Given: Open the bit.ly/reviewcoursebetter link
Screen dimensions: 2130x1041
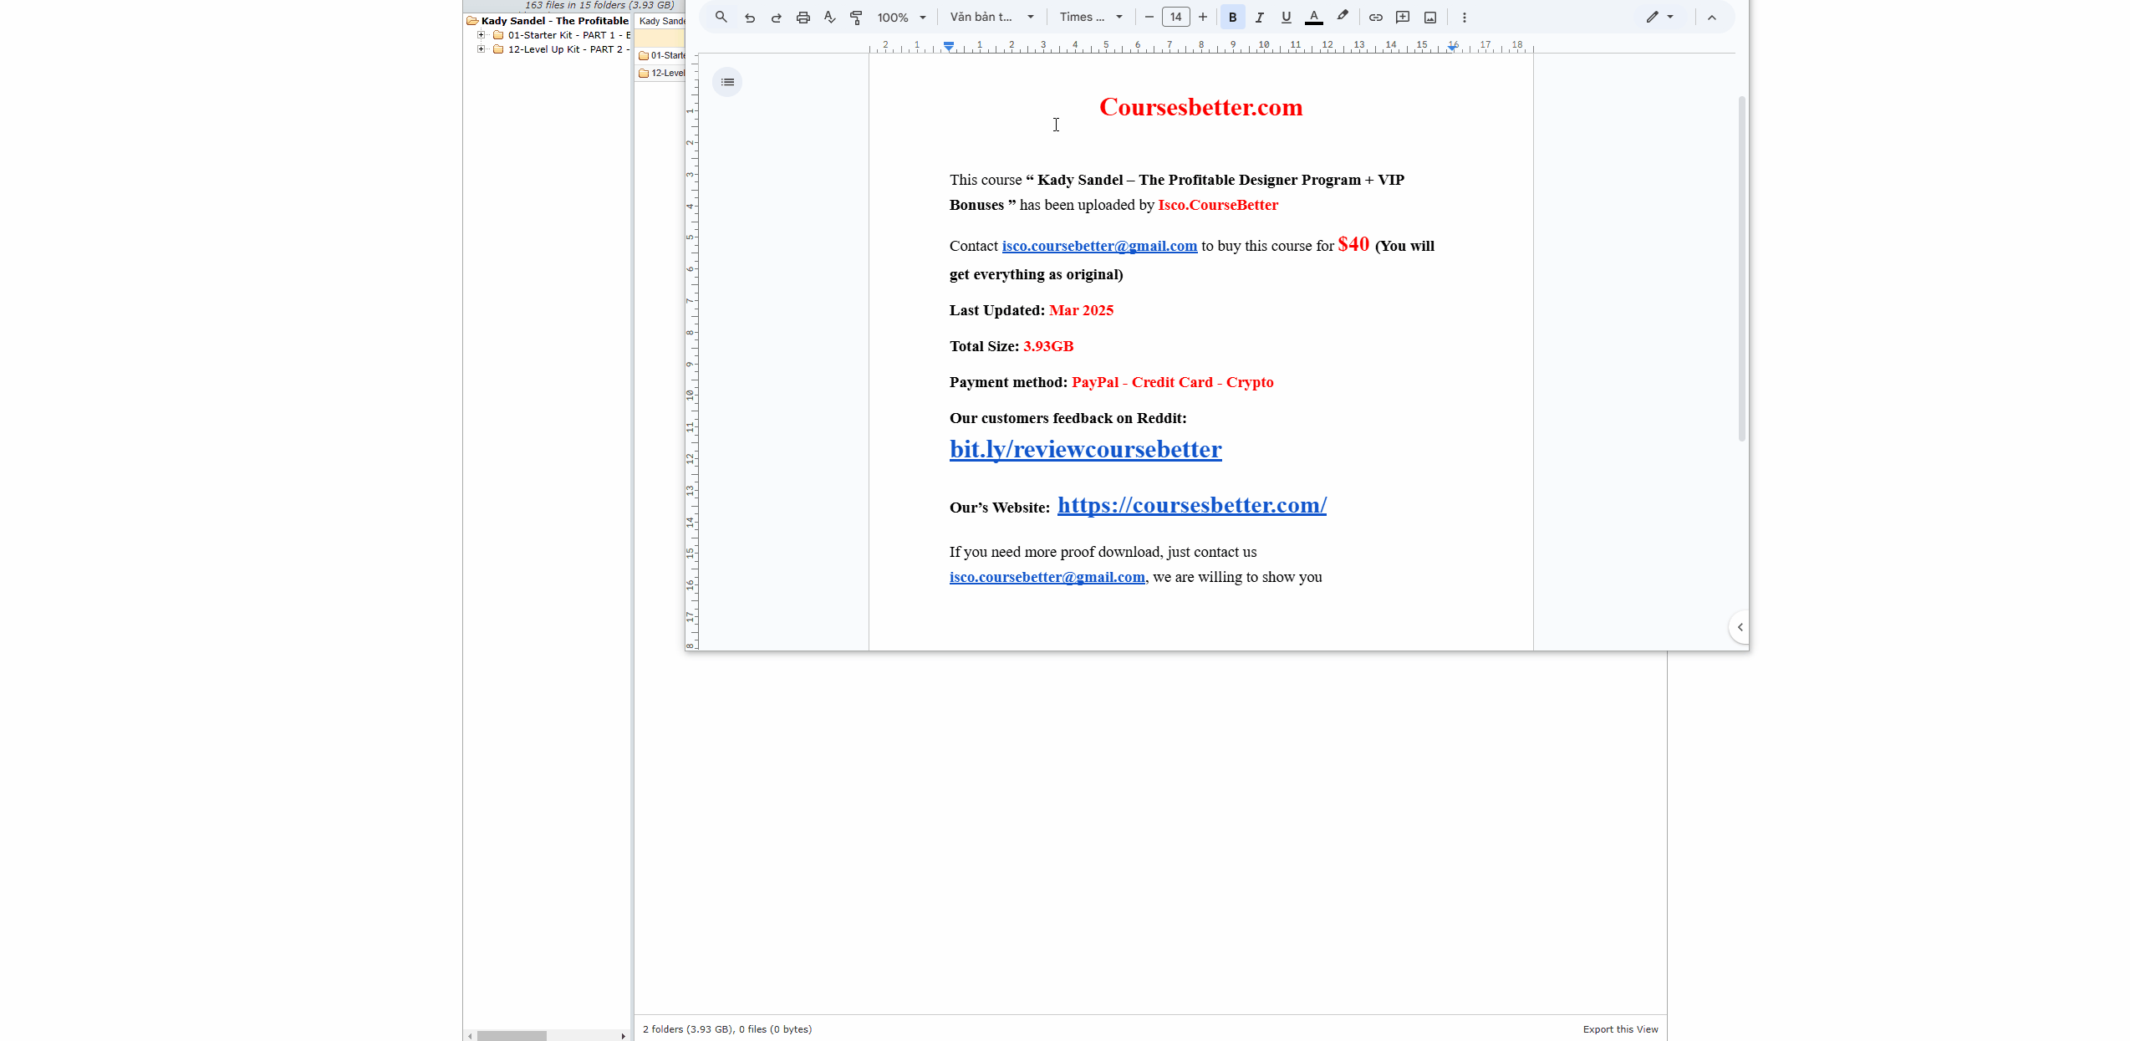Looking at the screenshot, I should tap(1085, 449).
